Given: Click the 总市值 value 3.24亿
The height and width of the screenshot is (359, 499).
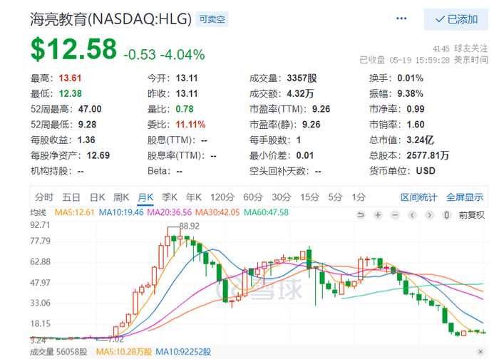Looking at the screenshot, I should [420, 140].
